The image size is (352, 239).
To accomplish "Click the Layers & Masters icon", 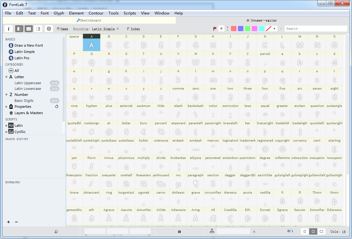I will (x=11, y=113).
